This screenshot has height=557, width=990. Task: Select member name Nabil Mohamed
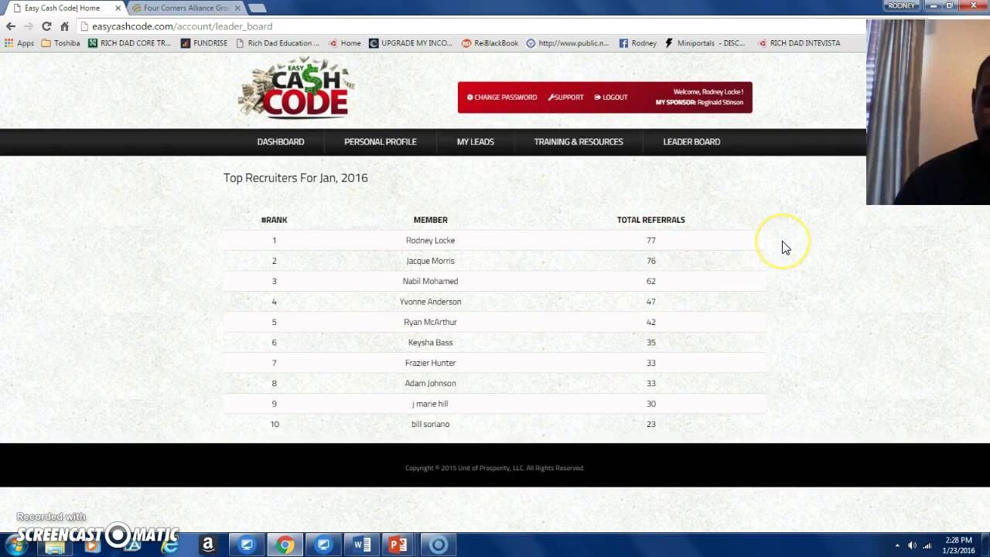431,281
